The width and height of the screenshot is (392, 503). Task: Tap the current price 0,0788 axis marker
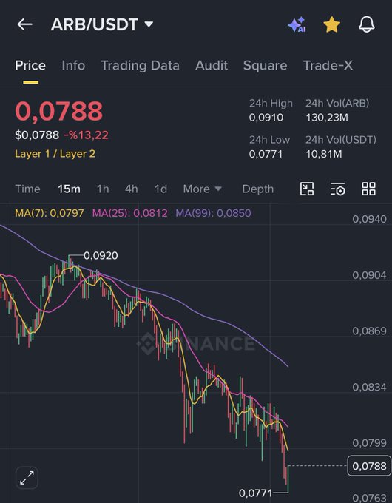coord(369,466)
